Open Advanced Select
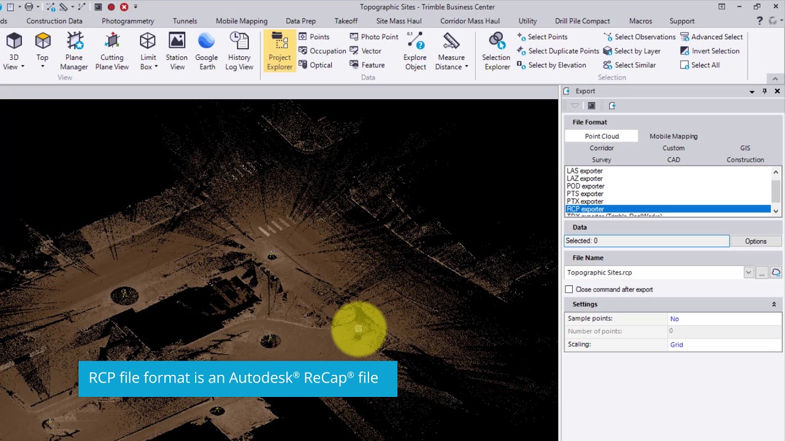 point(711,37)
